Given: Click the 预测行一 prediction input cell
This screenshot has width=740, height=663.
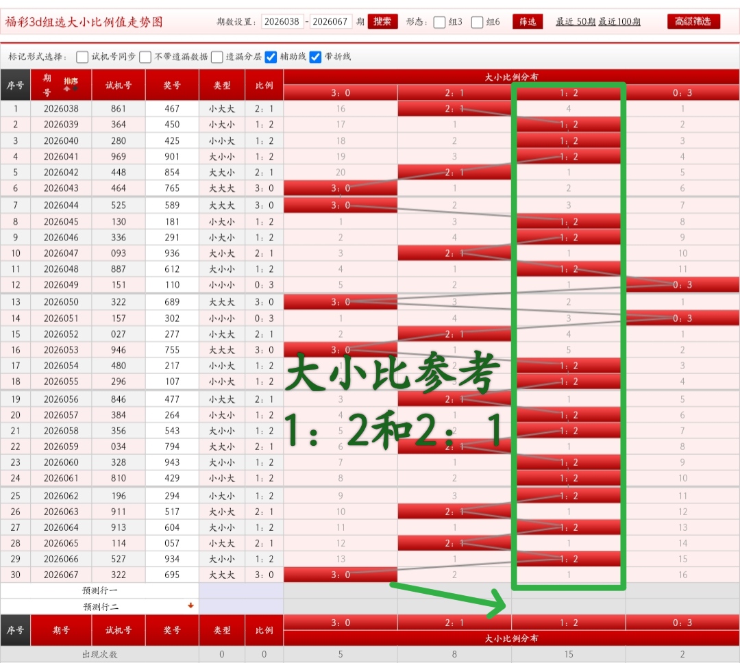Looking at the screenshot, I should click(x=240, y=590).
